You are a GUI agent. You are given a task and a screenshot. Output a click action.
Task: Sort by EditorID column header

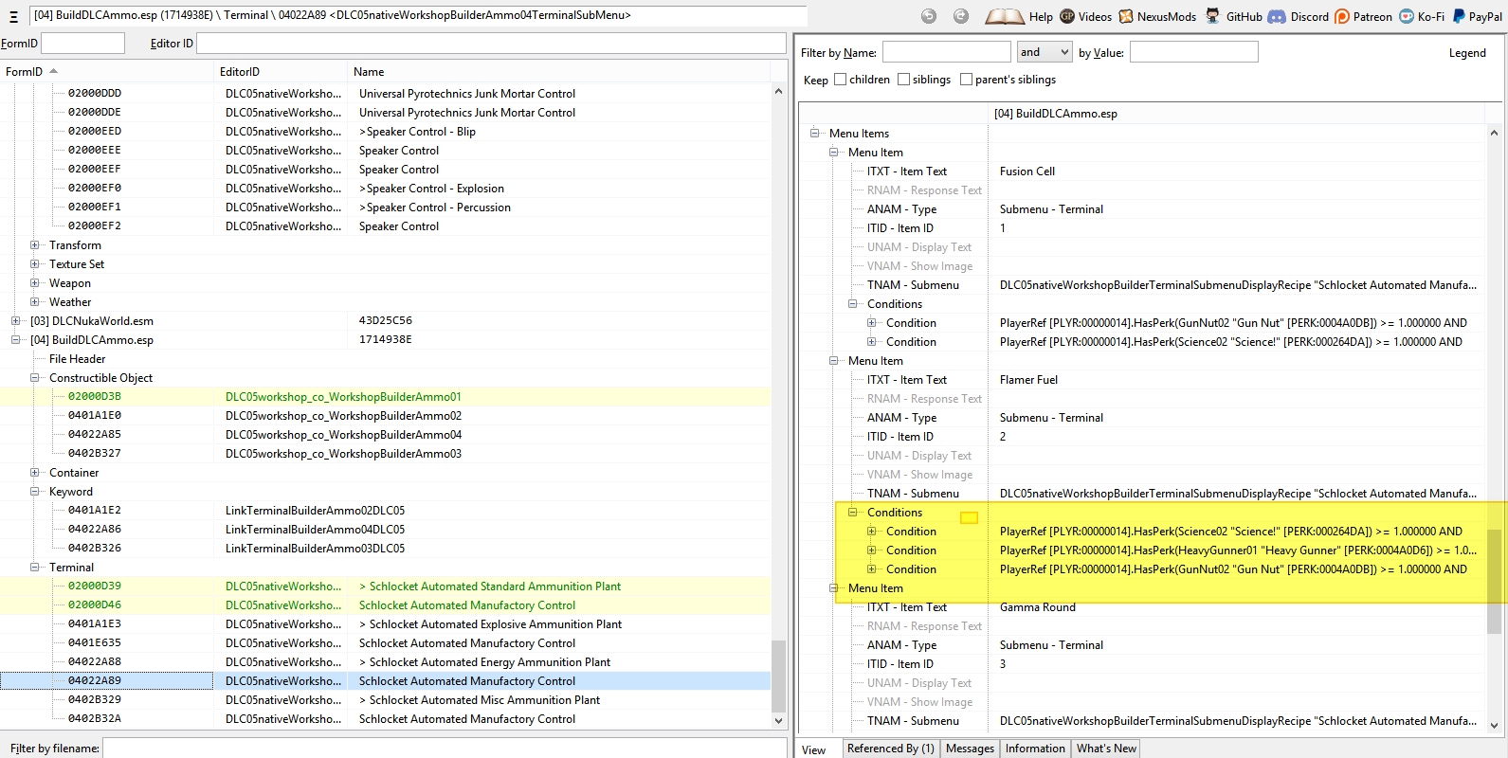[x=281, y=72]
